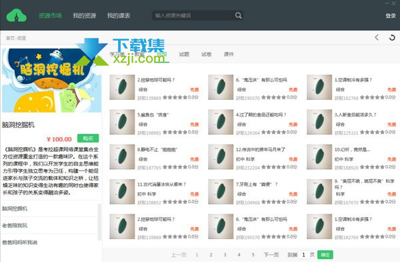Open thumbnail of '5.鲨鱼也挑食' resource
400x263 pixels.
tap(122, 122)
